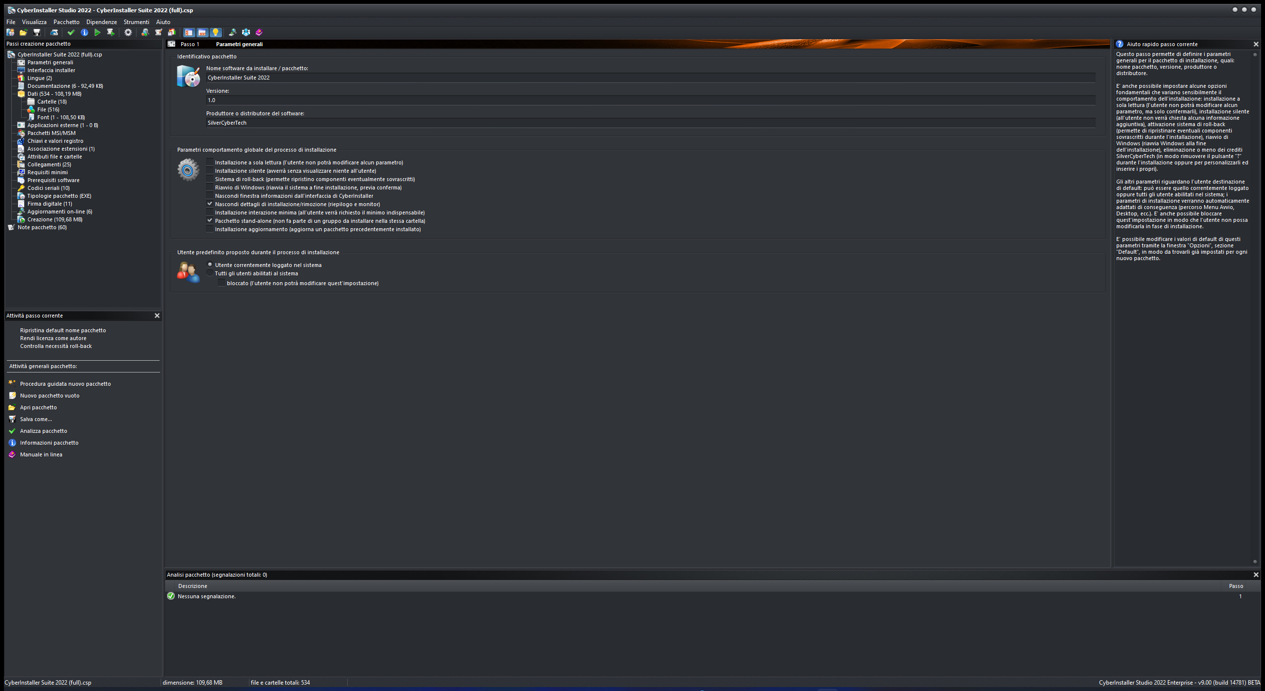Select the Documentazione tree item
Image resolution: width=1265 pixels, height=691 pixels.
[x=65, y=86]
